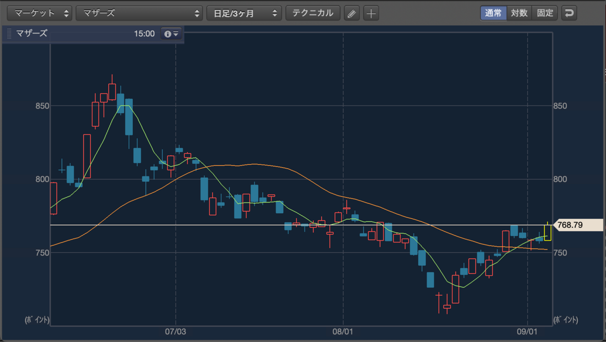Click the right-axis 850 label

pos(562,106)
